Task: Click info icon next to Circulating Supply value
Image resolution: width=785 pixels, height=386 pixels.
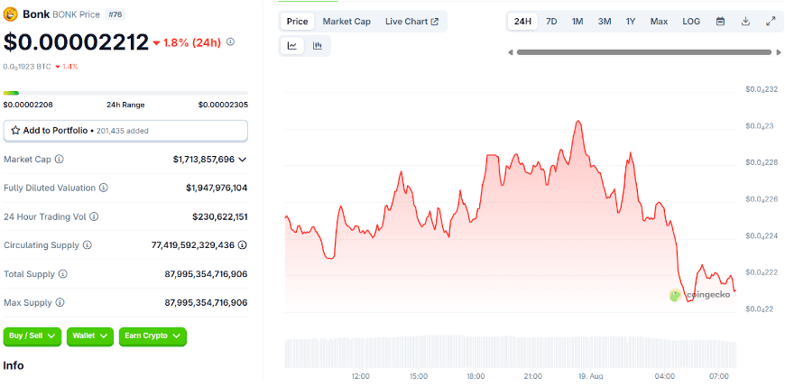Action: [x=243, y=244]
